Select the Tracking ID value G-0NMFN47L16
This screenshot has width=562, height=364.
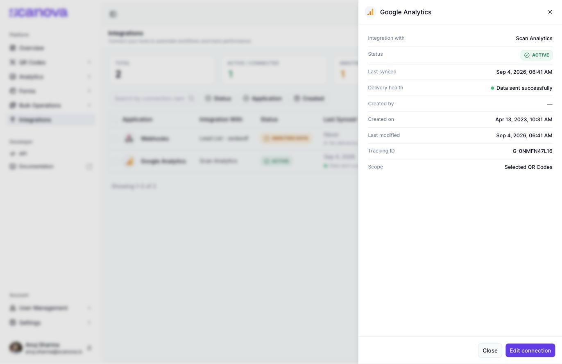532,151
